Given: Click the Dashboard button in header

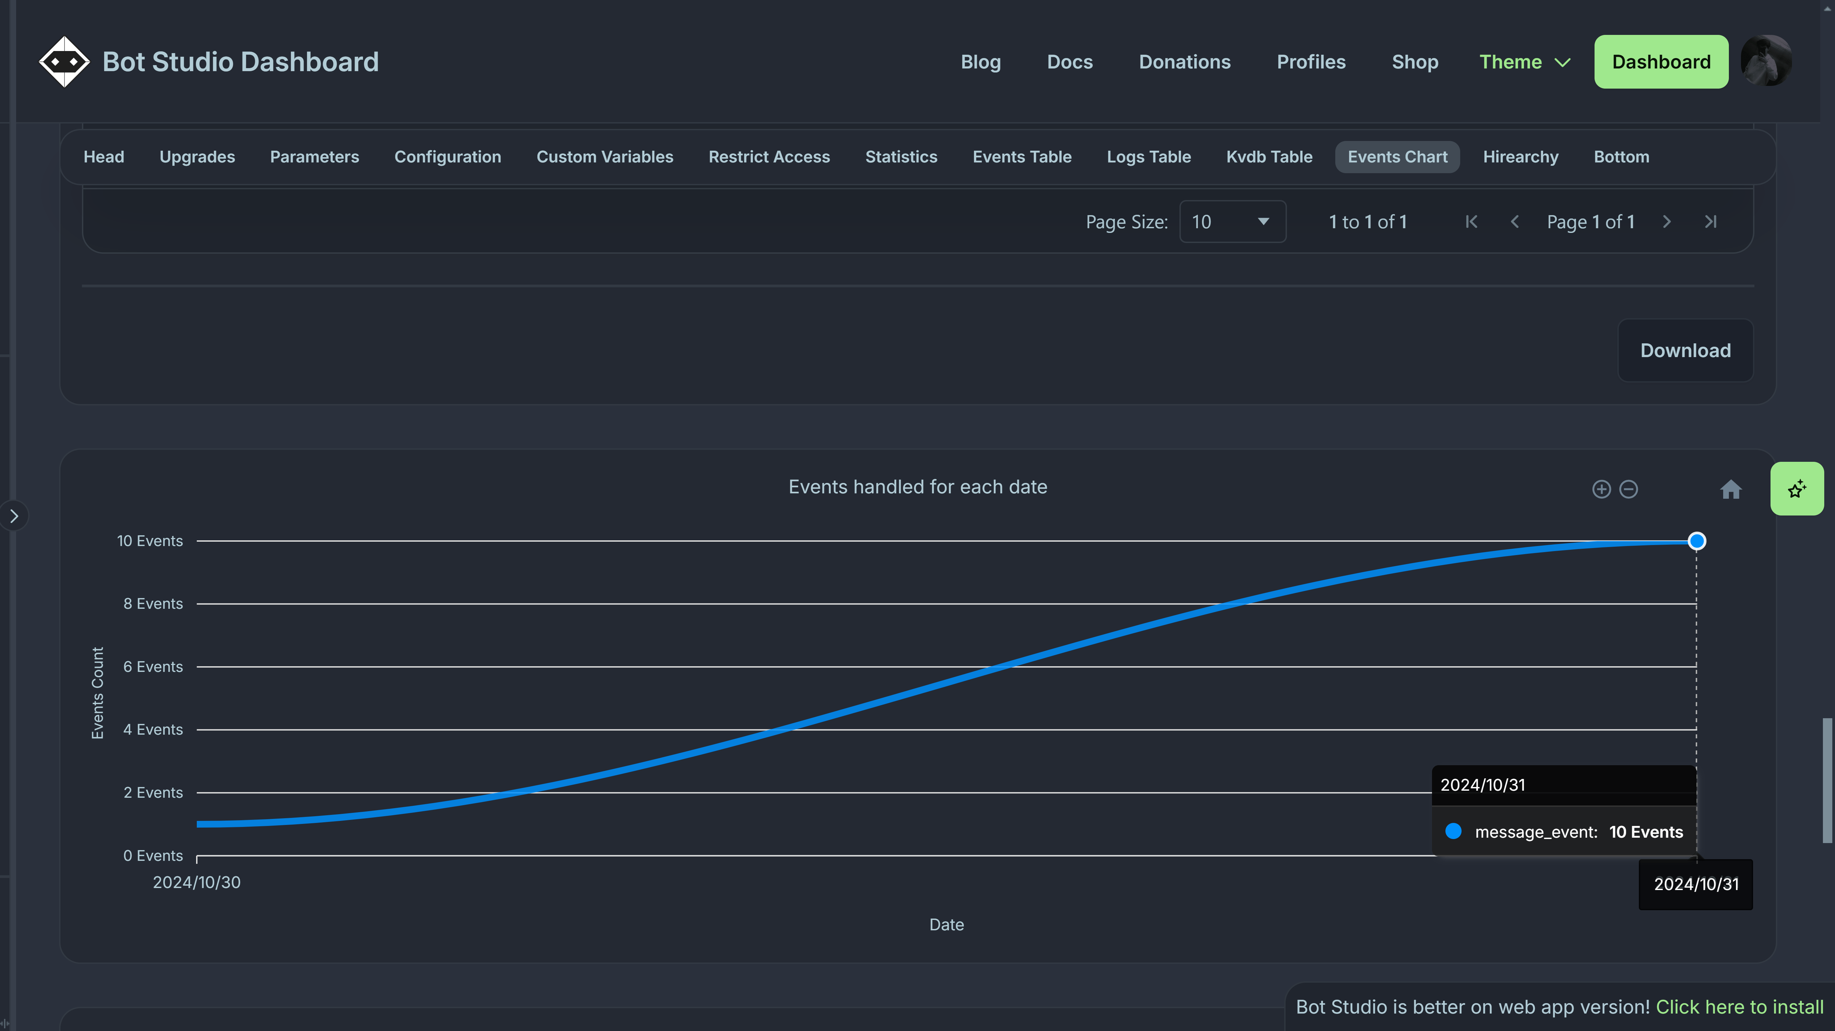Looking at the screenshot, I should pos(1661,60).
